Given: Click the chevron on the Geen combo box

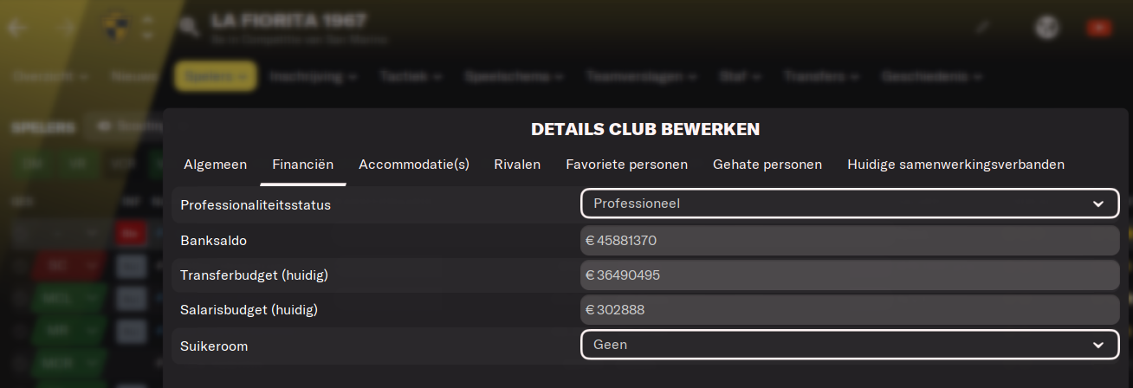Looking at the screenshot, I should (x=1098, y=345).
